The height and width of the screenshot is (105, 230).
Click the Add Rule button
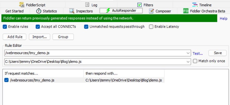pos(14,37)
